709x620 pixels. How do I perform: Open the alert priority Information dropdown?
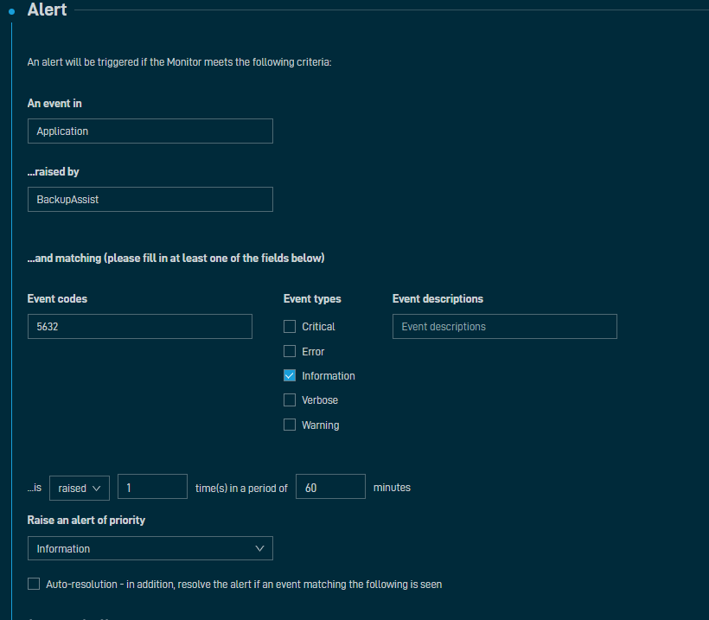(x=150, y=548)
